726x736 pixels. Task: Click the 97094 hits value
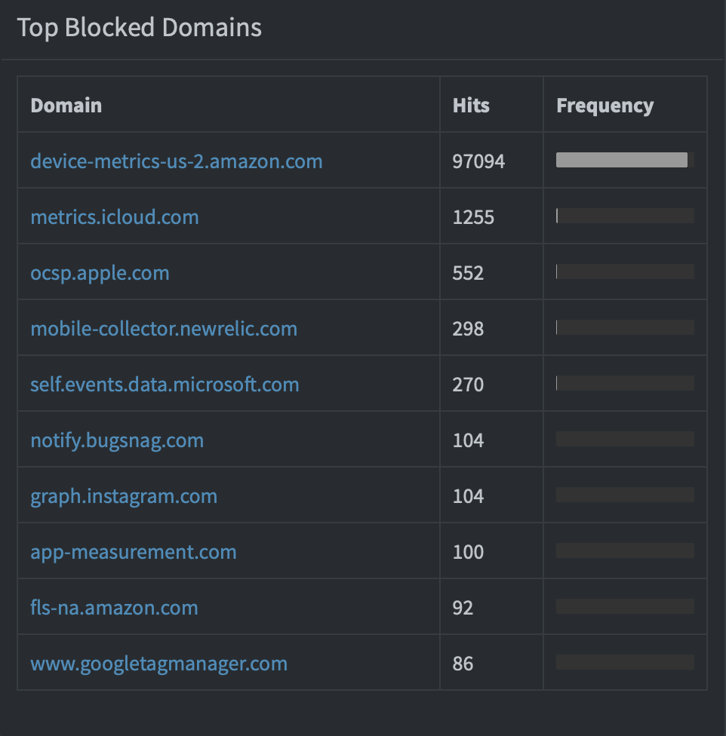[x=478, y=161]
